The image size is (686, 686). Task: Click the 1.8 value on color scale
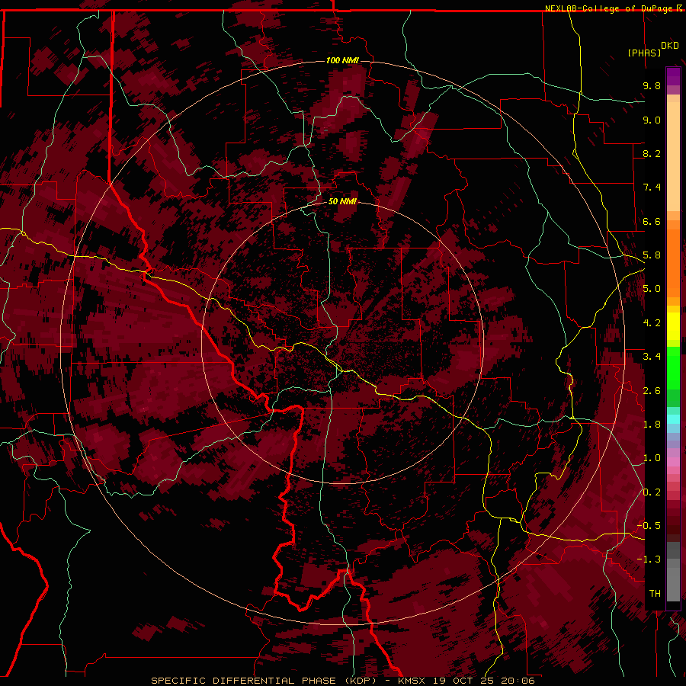(652, 425)
